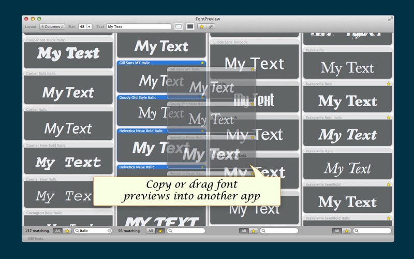Toggle favorite star on Baskerville SemiBold
414x259 pixels.
click(x=389, y=184)
